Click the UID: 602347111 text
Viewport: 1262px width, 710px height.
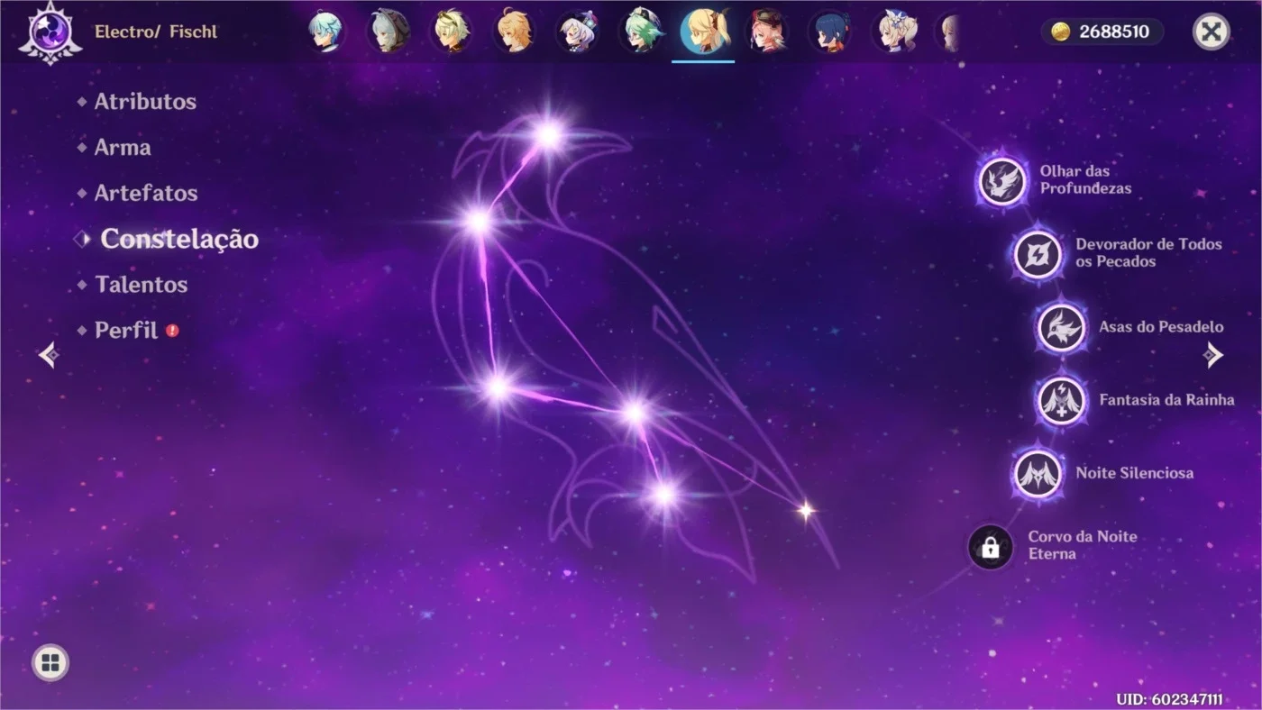pos(1169,699)
